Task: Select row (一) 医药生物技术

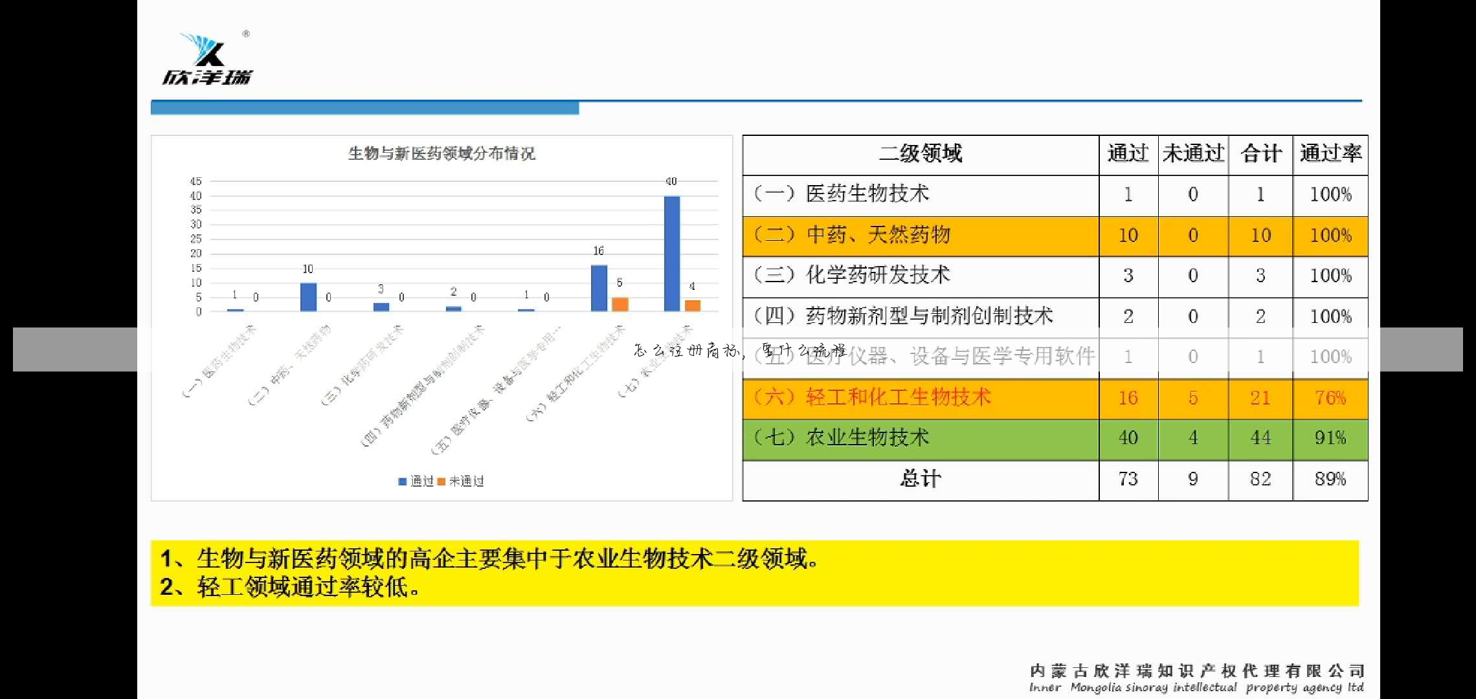Action: coord(1055,195)
